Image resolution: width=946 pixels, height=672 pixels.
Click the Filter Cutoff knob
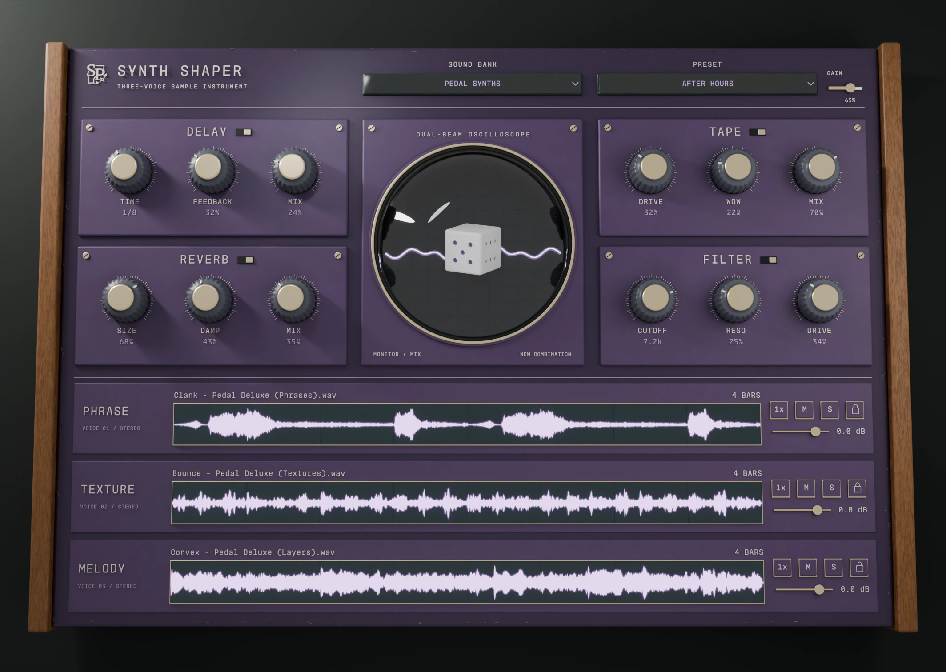652,299
